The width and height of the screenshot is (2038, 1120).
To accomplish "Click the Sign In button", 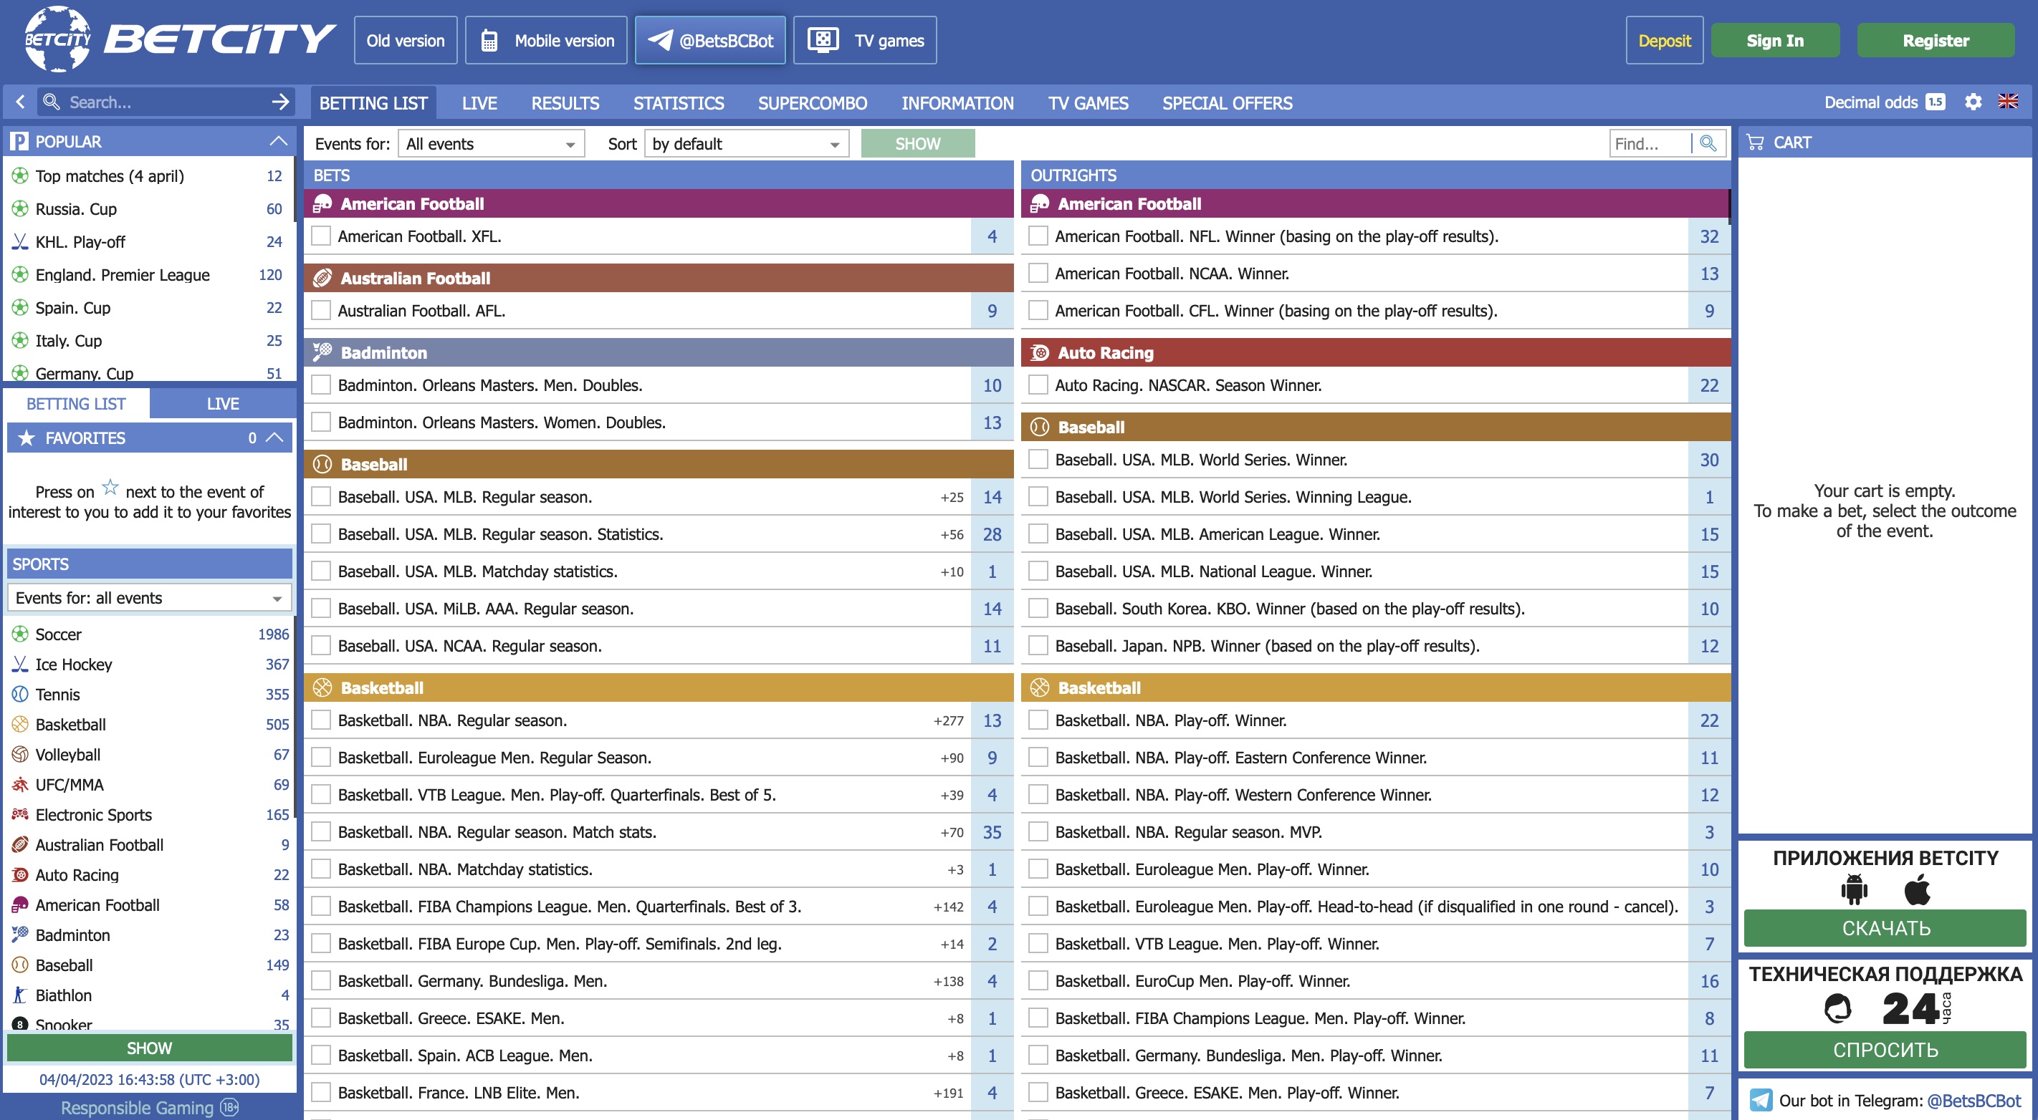I will (x=1774, y=40).
